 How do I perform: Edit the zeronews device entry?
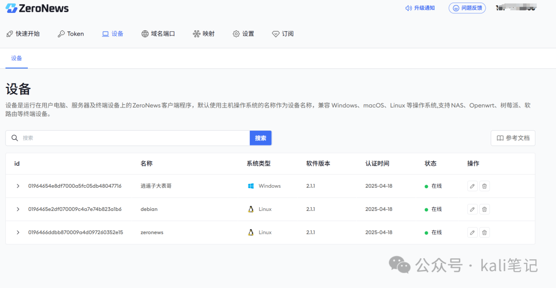tap(472, 232)
